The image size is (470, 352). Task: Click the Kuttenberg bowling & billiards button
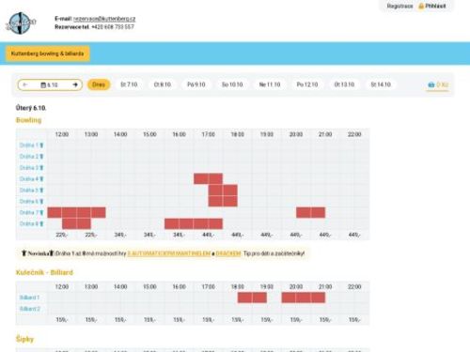tap(48, 54)
